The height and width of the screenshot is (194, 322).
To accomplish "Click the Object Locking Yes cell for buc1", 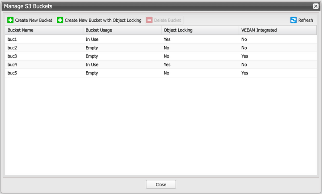I will pyautogui.click(x=167, y=39).
